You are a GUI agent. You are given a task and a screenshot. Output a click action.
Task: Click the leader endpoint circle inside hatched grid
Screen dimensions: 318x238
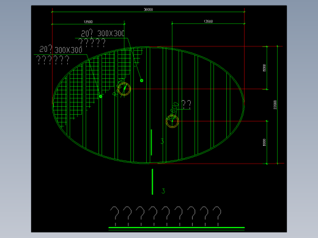pos(101,96)
